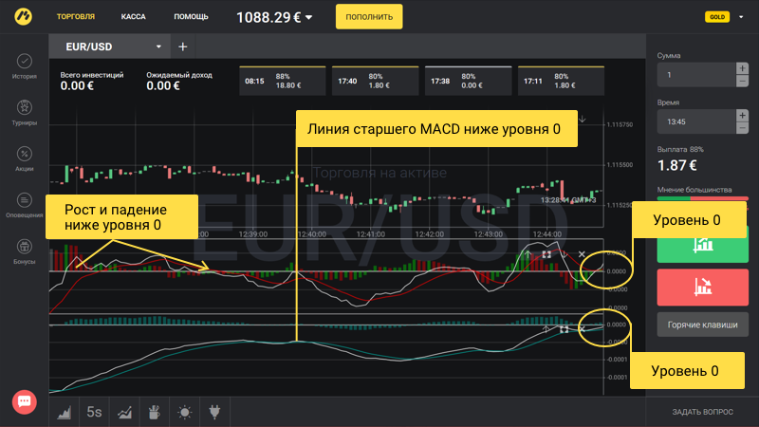Screen dimensions: 759x427
Task: Click the Всего инвестиций 0.00 € value
Action: click(x=77, y=86)
